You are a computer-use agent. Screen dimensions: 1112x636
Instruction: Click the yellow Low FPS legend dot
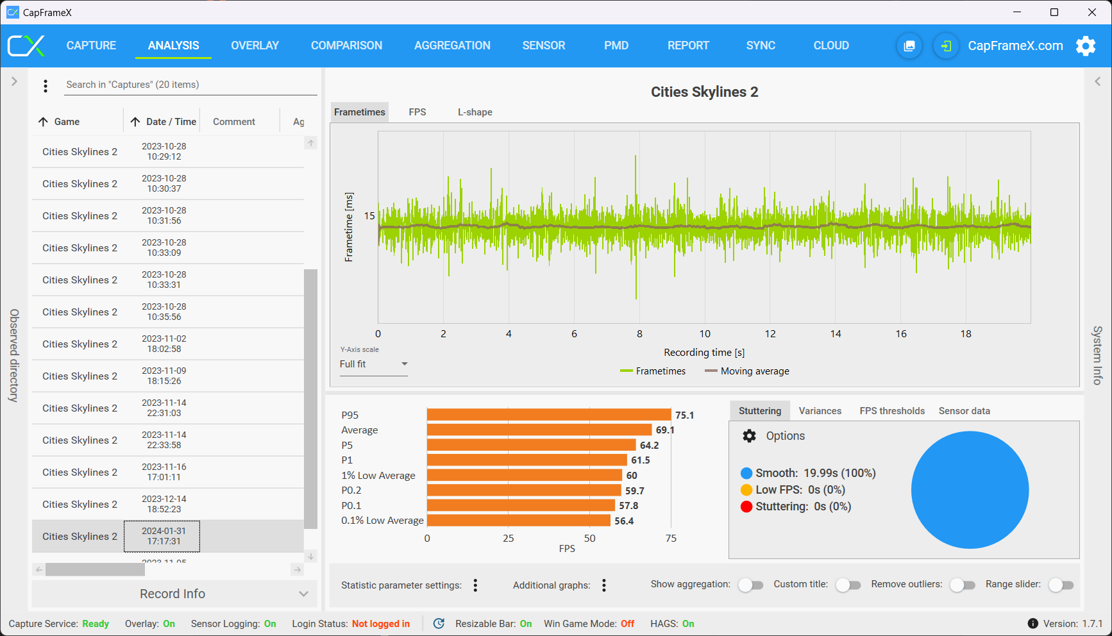746,490
